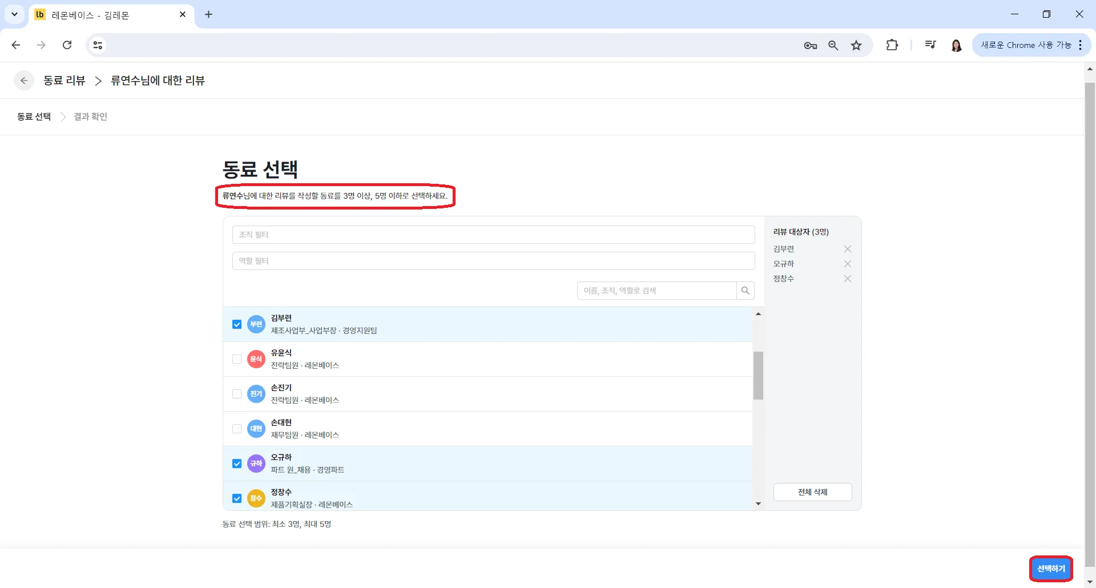Open the password manager key icon
This screenshot has height=588, width=1096.
810,46
